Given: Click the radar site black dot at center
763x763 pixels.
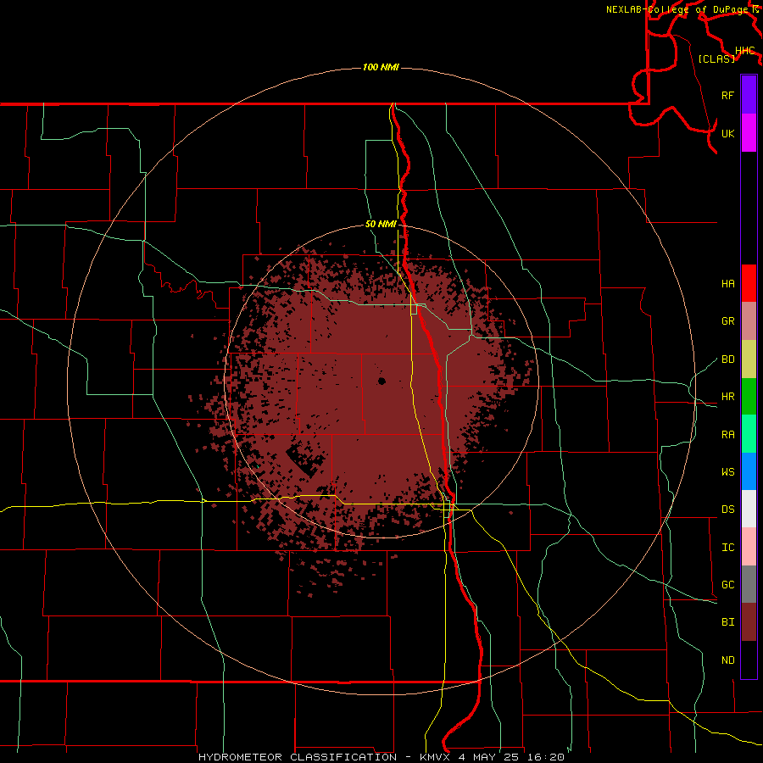Looking at the screenshot, I should point(381,381).
